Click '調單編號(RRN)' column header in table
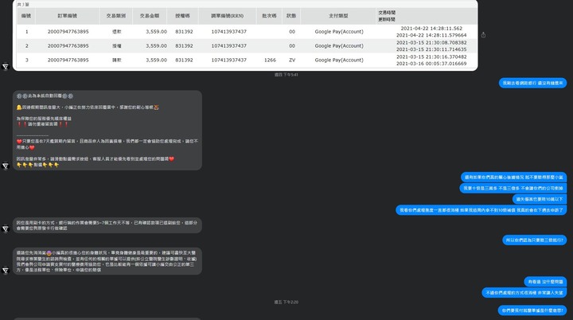 click(228, 16)
